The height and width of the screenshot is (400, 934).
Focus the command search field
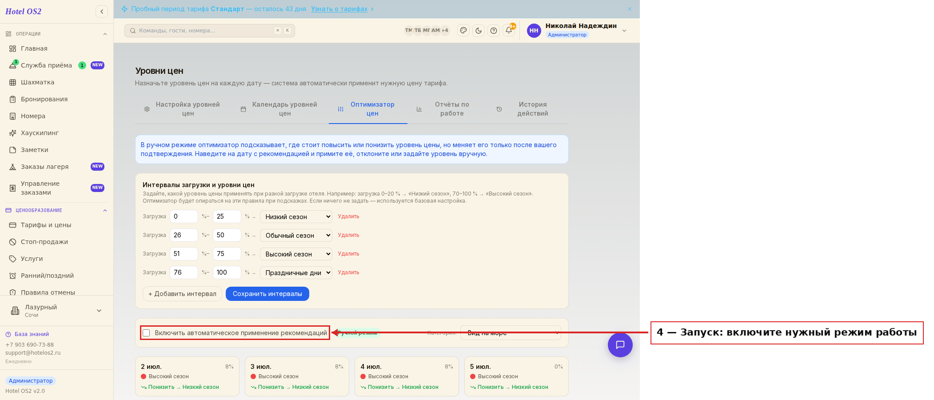[210, 31]
